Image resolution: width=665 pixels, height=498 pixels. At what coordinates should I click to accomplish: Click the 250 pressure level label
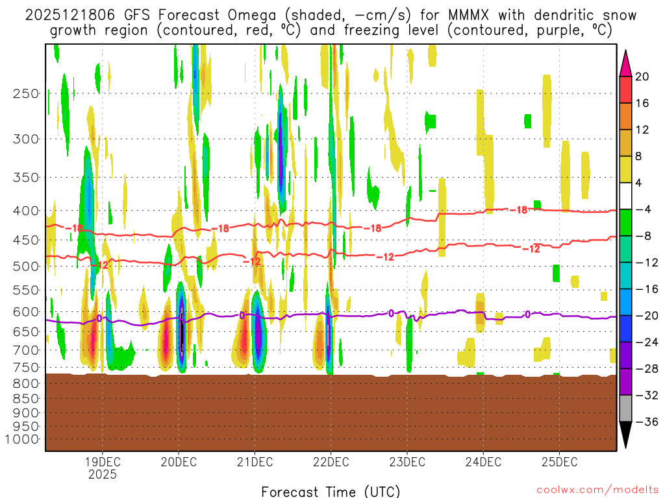coord(26,93)
